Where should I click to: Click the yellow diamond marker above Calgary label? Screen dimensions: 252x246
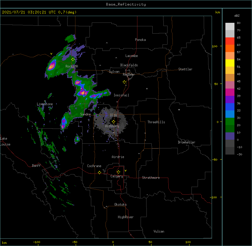tap(118, 172)
